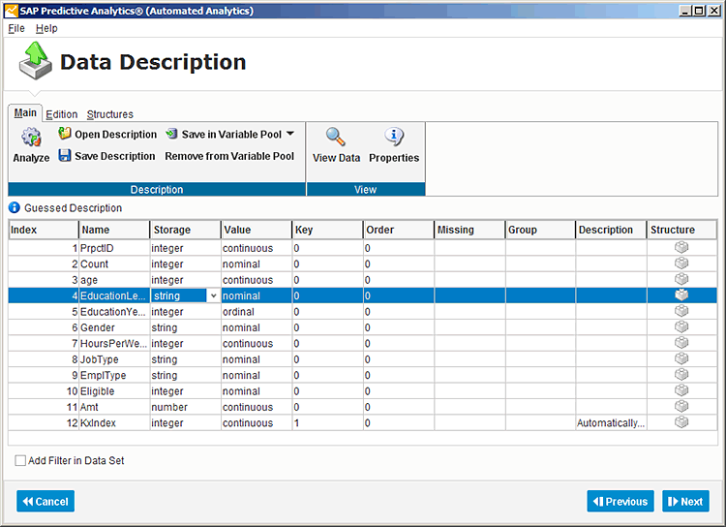Click the 'ordinal' value cell for EducationYe...

pyautogui.click(x=257, y=312)
